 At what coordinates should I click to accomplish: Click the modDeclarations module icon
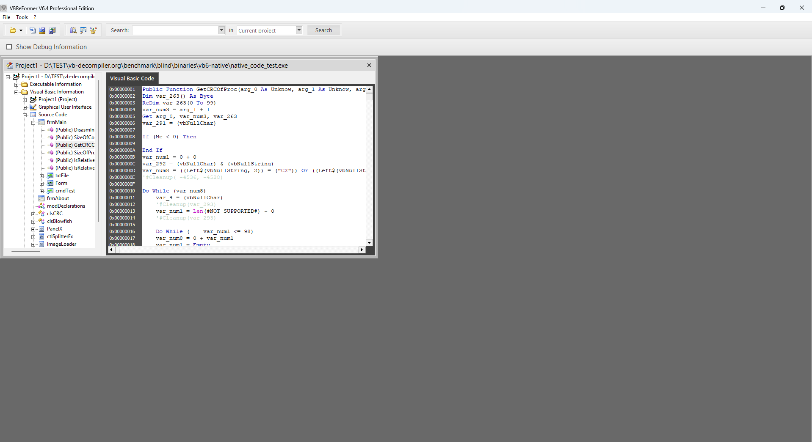[x=41, y=206]
